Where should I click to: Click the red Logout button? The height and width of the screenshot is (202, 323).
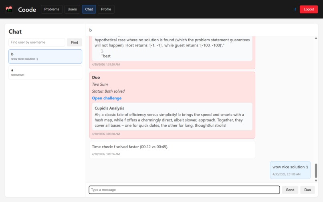pyautogui.click(x=309, y=9)
